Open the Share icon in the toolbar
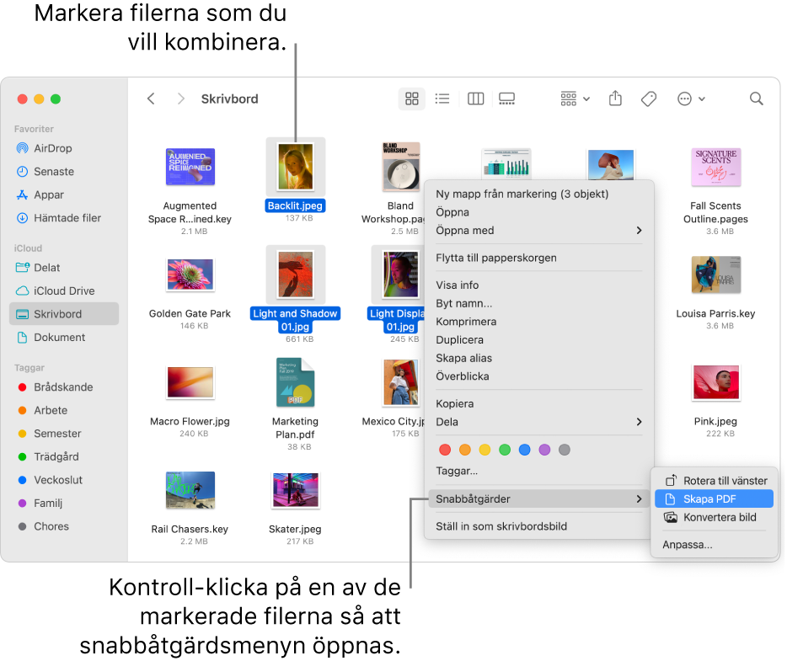The height and width of the screenshot is (661, 787). 614,99
